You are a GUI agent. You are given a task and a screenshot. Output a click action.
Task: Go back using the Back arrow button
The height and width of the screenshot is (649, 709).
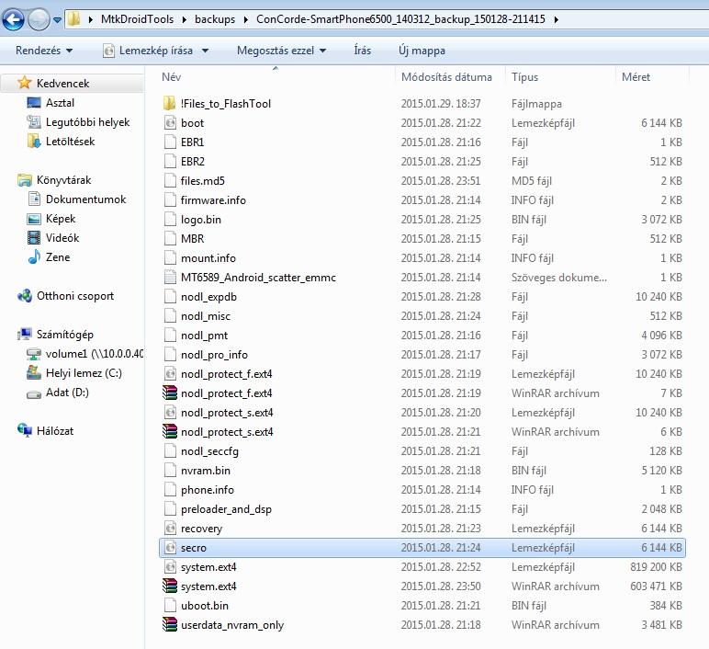click(13, 19)
